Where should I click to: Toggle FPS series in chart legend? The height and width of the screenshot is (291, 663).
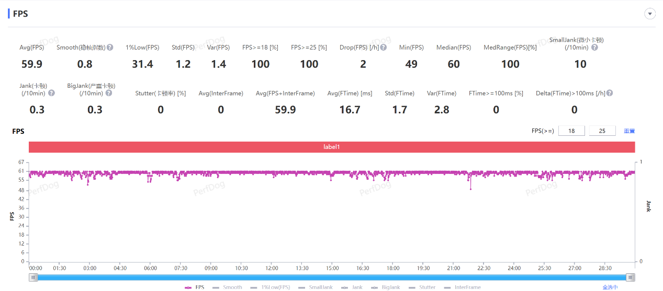click(x=195, y=287)
